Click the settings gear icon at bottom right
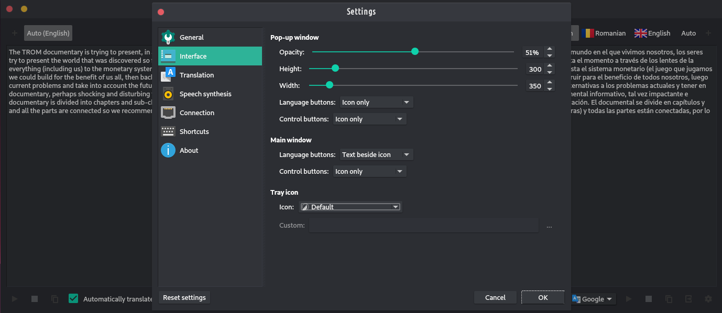The width and height of the screenshot is (722, 313). [708, 299]
